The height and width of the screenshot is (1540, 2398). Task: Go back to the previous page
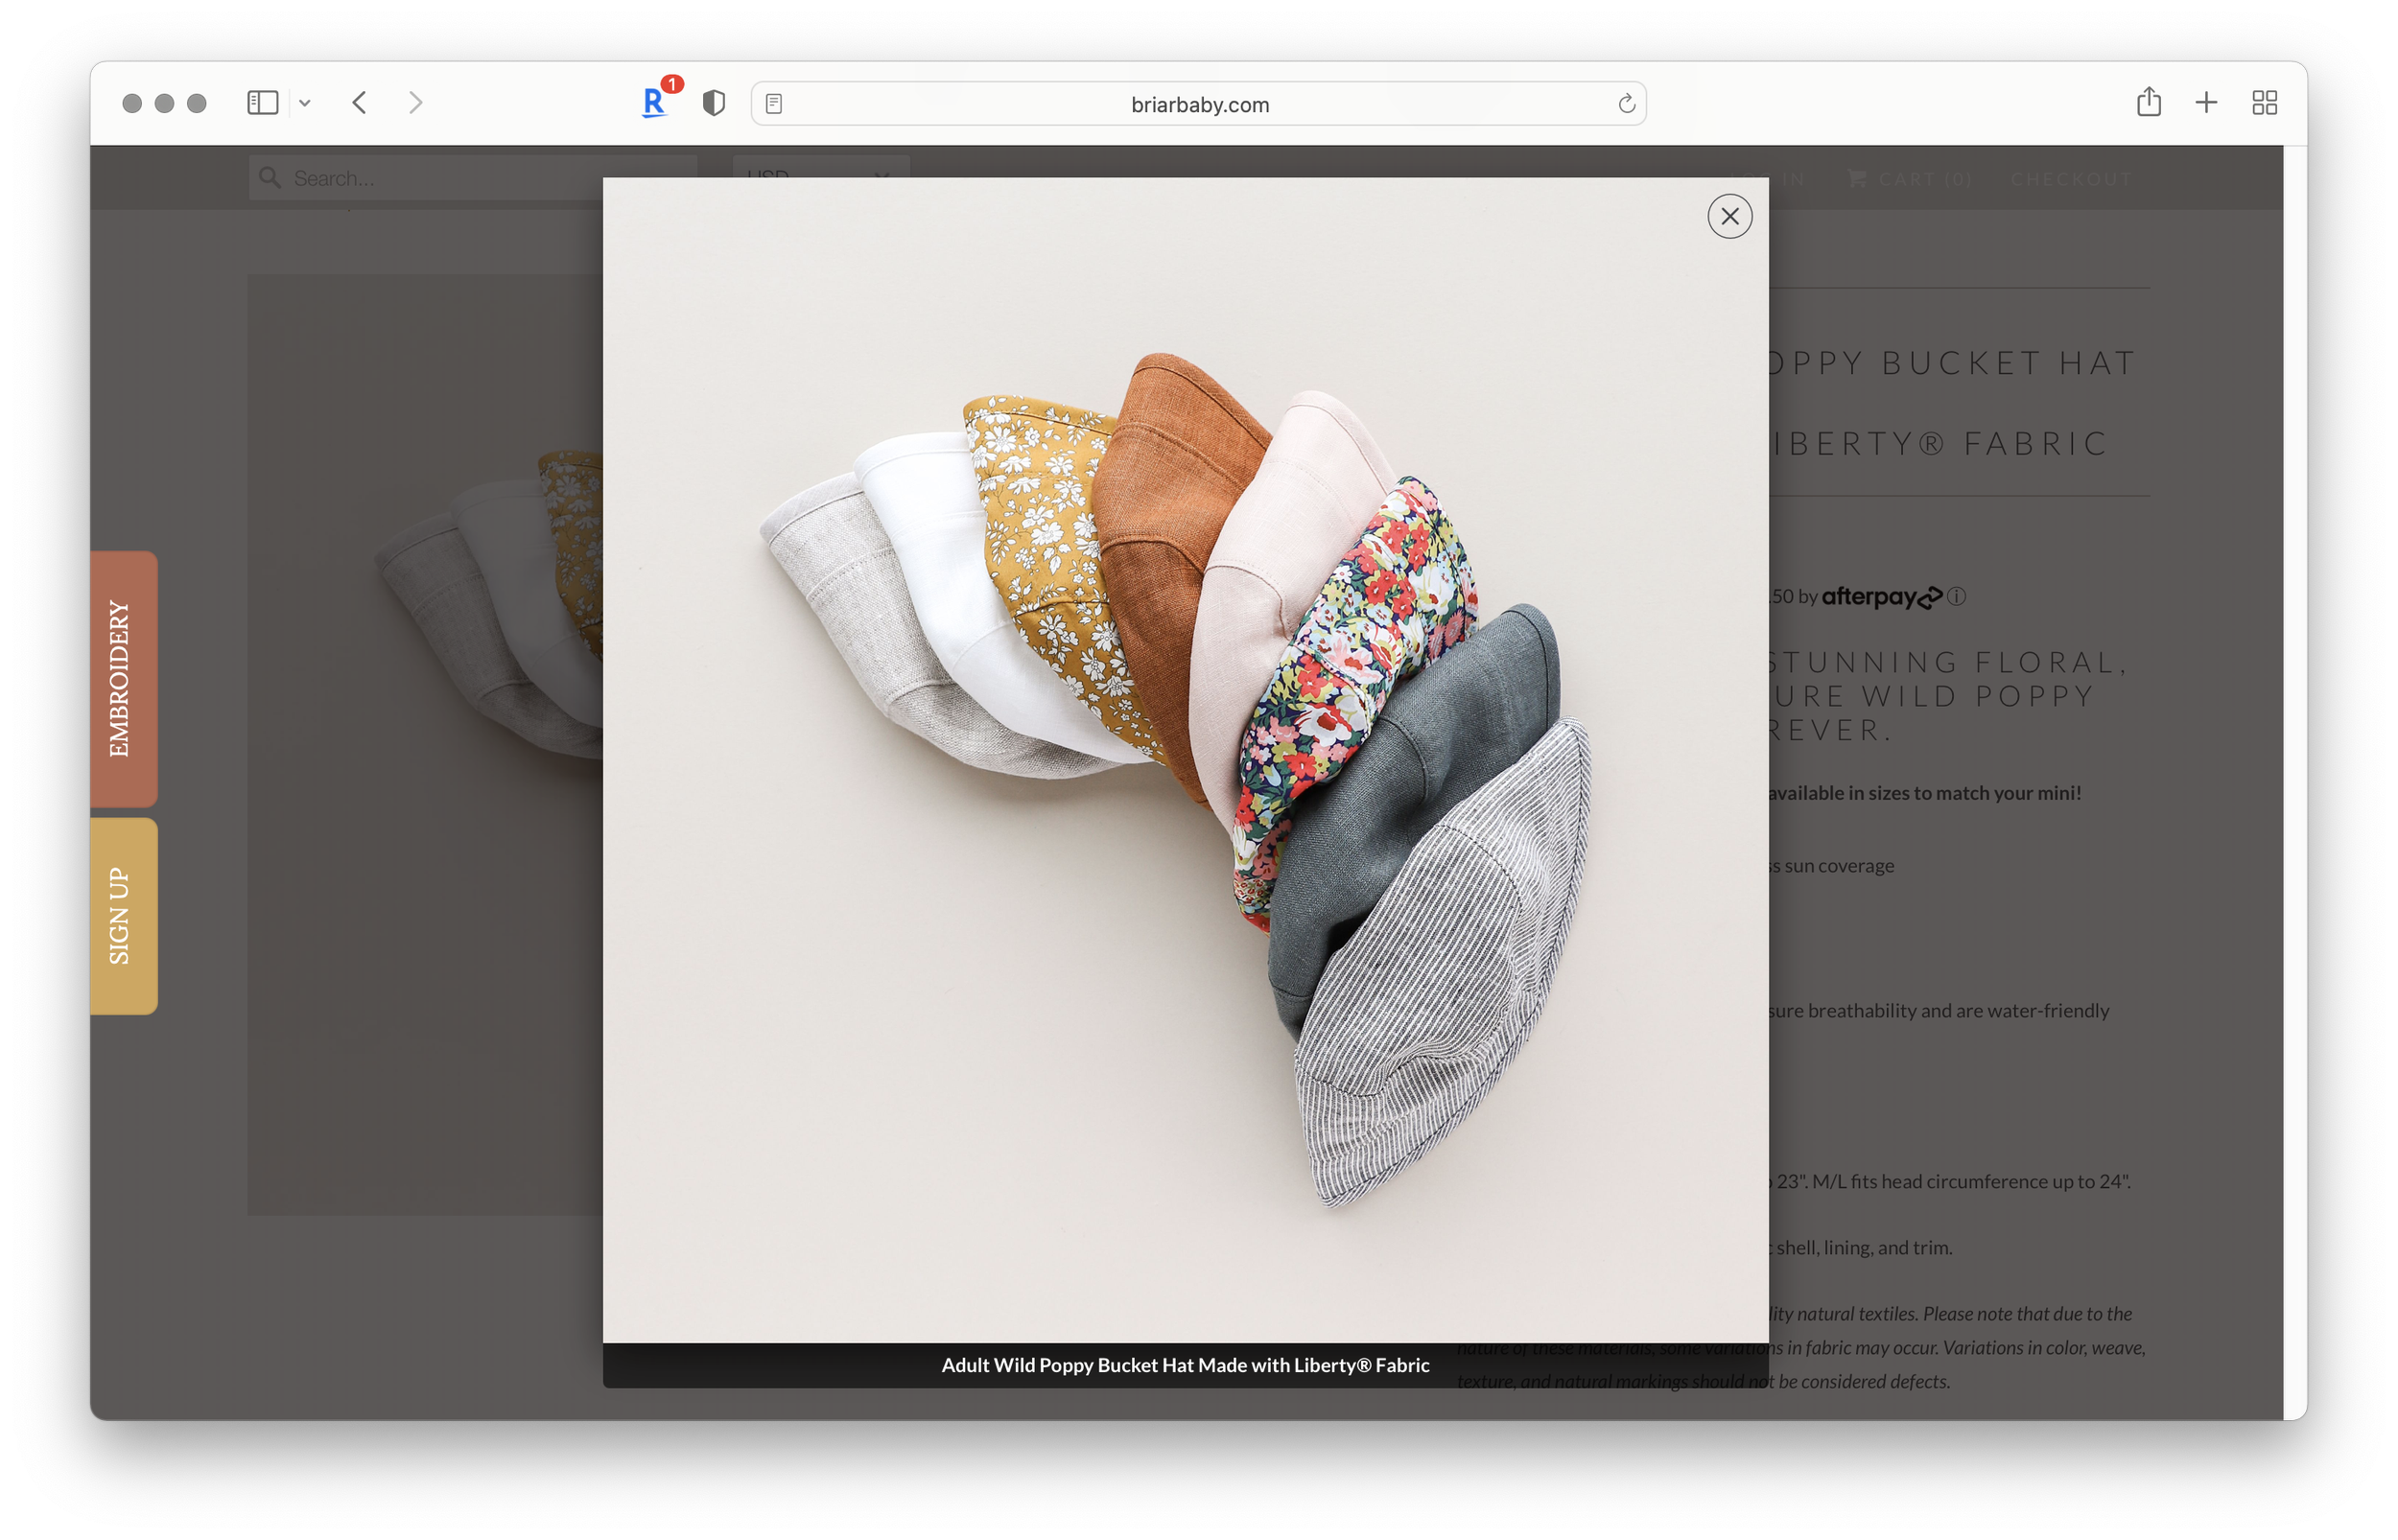pyautogui.click(x=360, y=103)
